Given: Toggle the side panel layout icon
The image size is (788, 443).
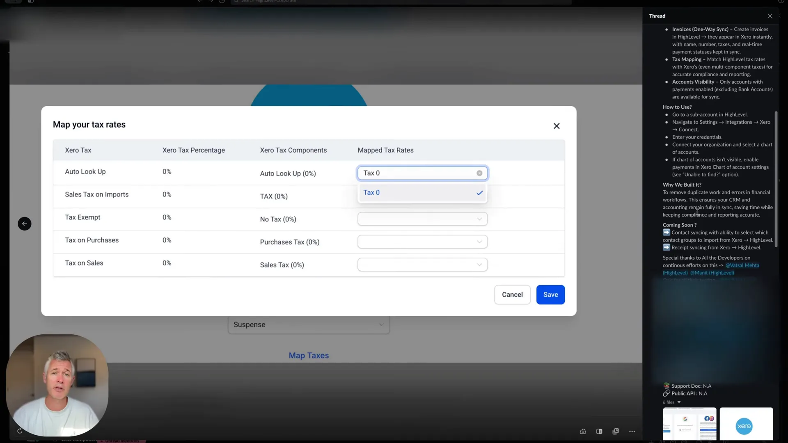Looking at the screenshot, I should [x=599, y=432].
